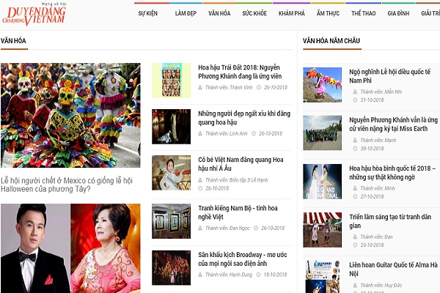
Task: Click the Duyên Dáng Việt Nam logo
Action: pyautogui.click(x=34, y=15)
